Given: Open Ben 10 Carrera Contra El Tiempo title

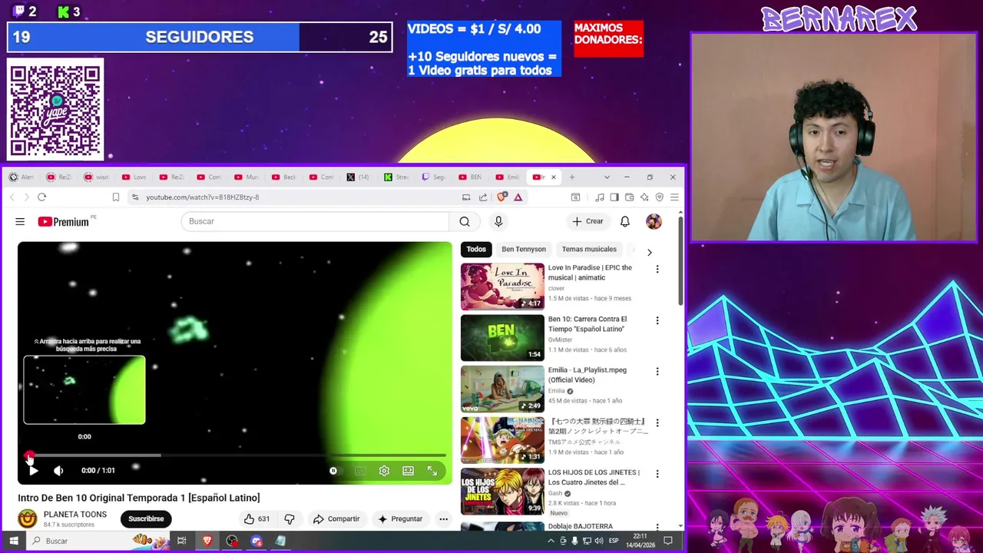Looking at the screenshot, I should pos(587,324).
